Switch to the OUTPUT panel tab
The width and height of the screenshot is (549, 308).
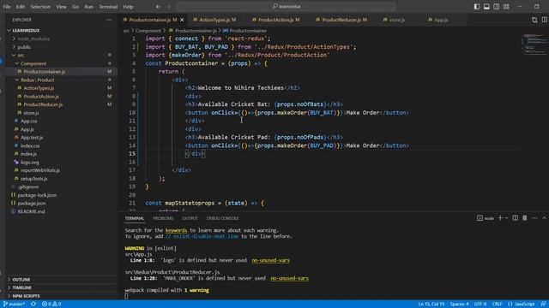[x=190, y=218]
